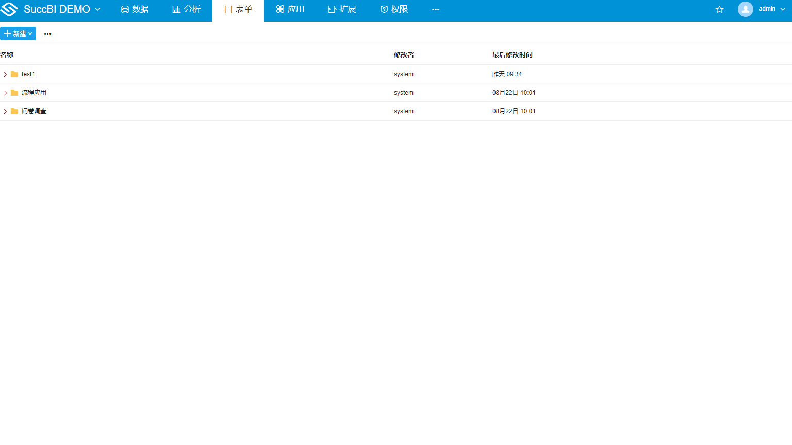
Task: Click the admin avatar picture
Action: (745, 9)
